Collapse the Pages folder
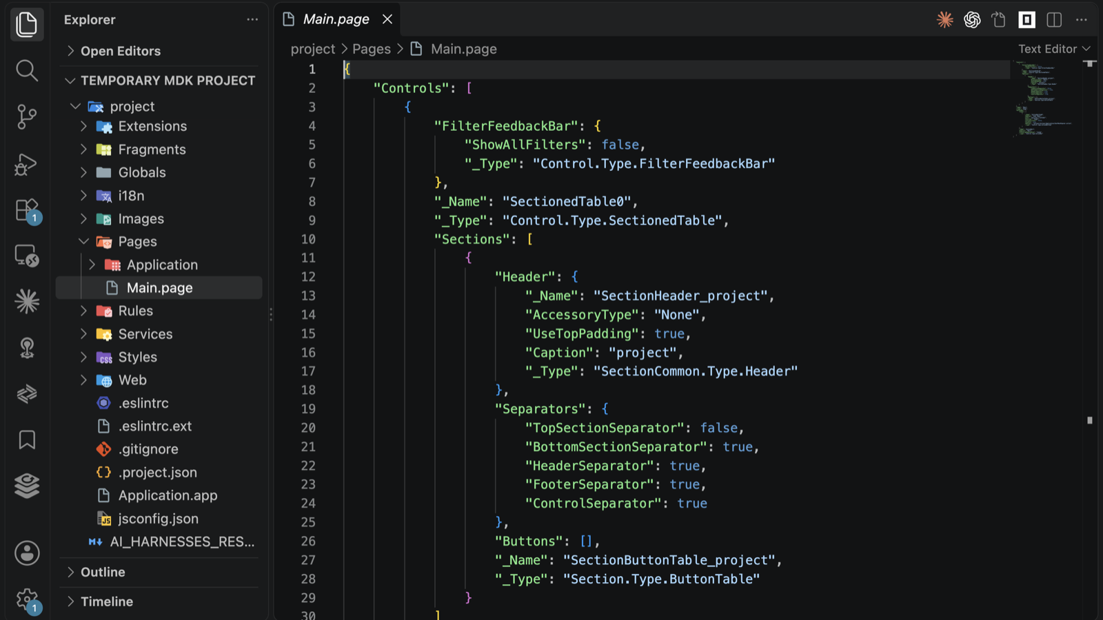The image size is (1103, 620). (x=84, y=242)
